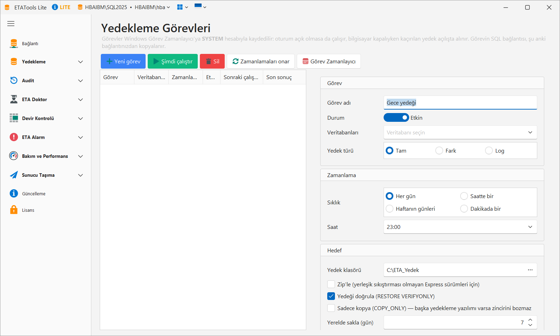Click the Şimdi çalıştır button

click(173, 61)
